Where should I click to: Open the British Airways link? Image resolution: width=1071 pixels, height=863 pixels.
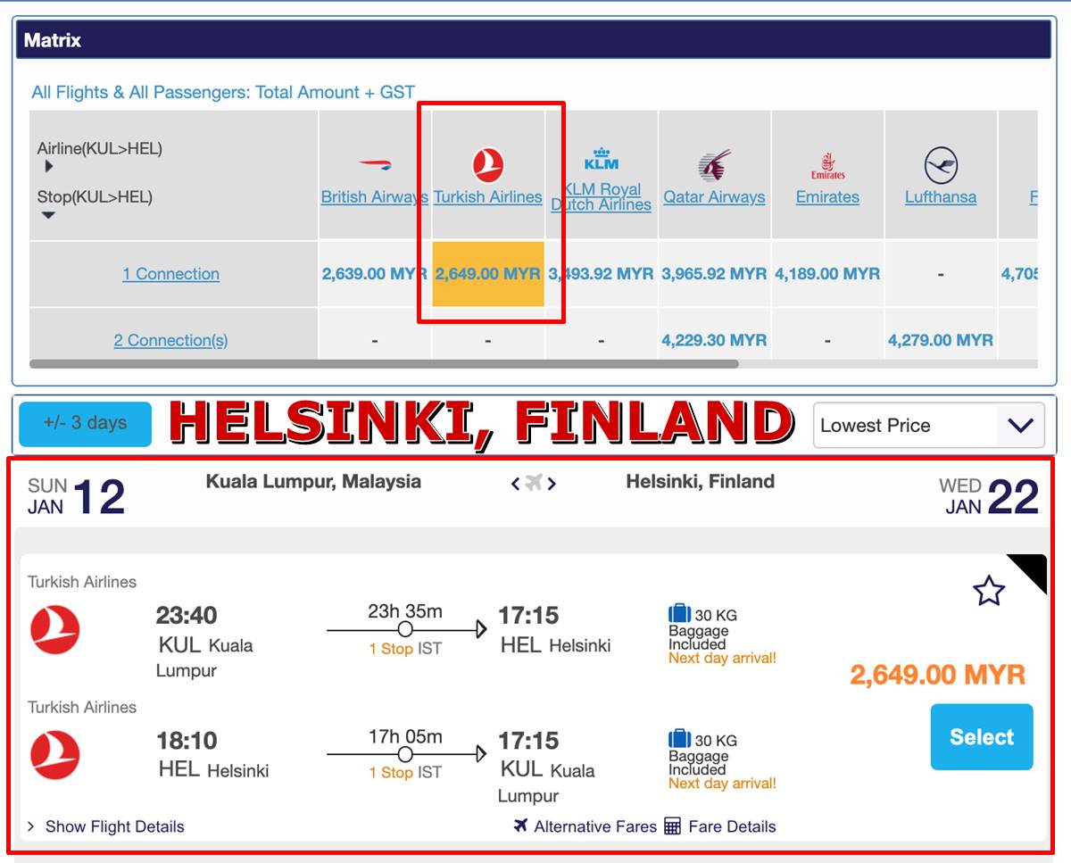click(x=375, y=197)
